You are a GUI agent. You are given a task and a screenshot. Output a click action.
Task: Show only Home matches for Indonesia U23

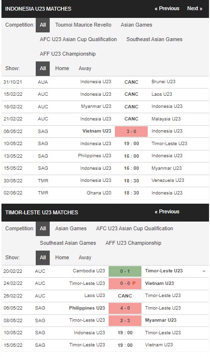coord(62,68)
